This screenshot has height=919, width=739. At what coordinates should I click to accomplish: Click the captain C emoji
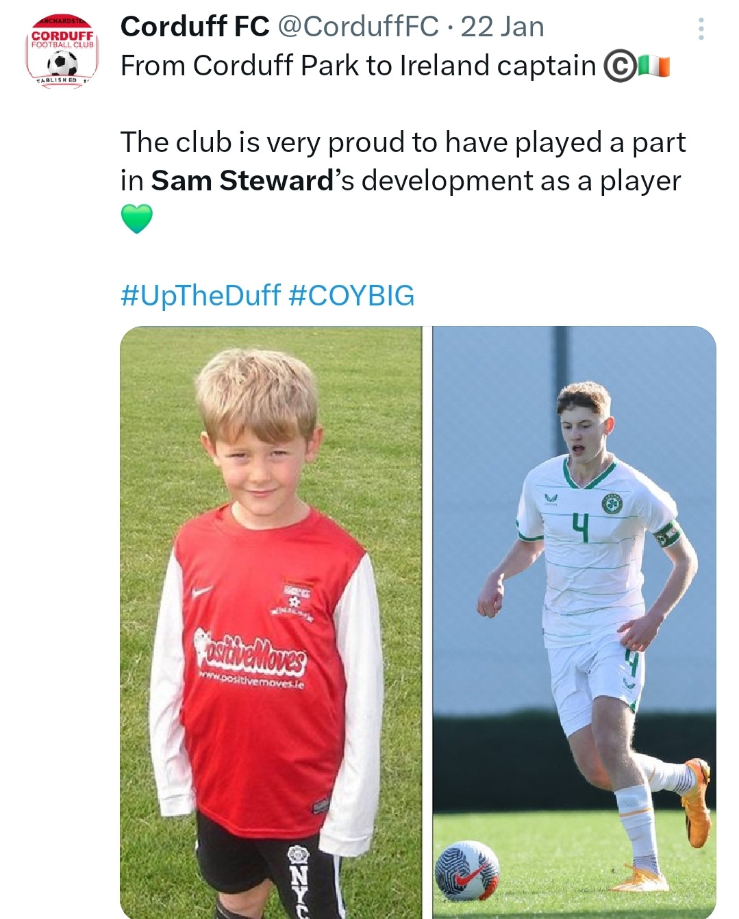click(620, 66)
